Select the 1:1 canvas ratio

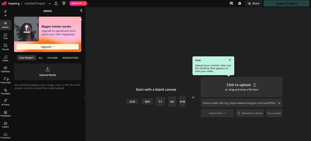(x=160, y=101)
